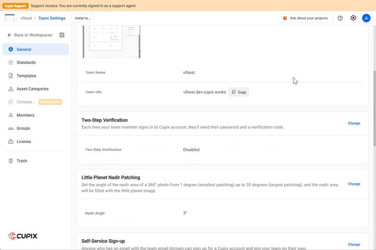Select the General settings item
The height and width of the screenshot is (250, 376).
coord(36,49)
